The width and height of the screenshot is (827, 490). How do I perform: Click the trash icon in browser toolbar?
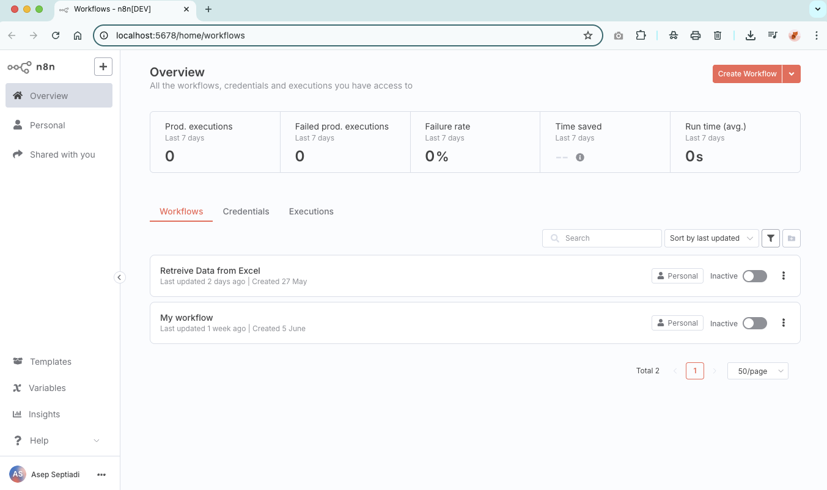point(718,35)
